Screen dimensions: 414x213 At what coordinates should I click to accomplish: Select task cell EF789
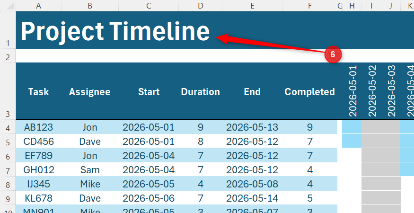(38, 155)
